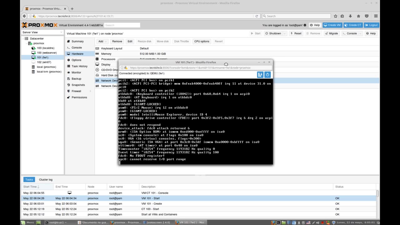The height and width of the screenshot is (225, 400).
Task: Click the Firefox Search box
Action: 296,16
